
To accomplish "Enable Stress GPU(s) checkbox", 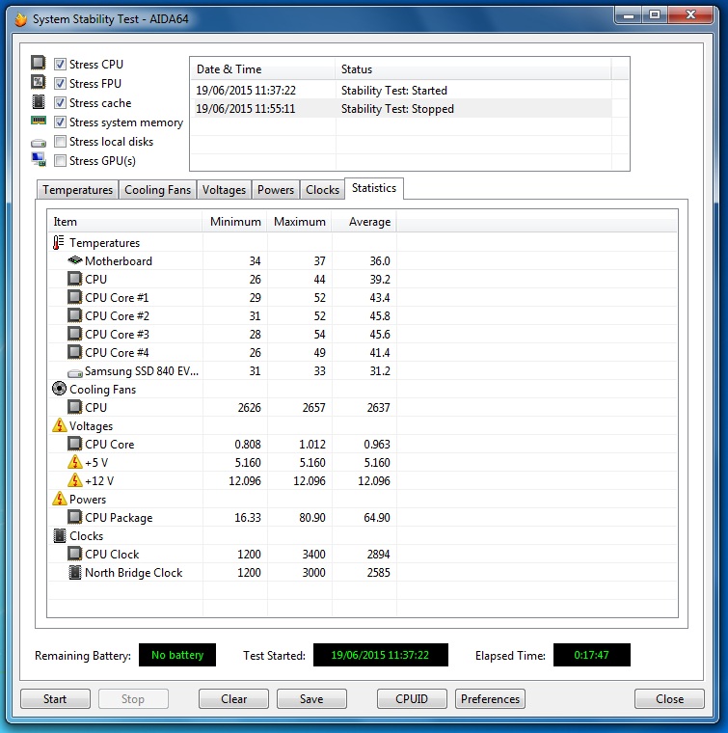I will point(61,161).
